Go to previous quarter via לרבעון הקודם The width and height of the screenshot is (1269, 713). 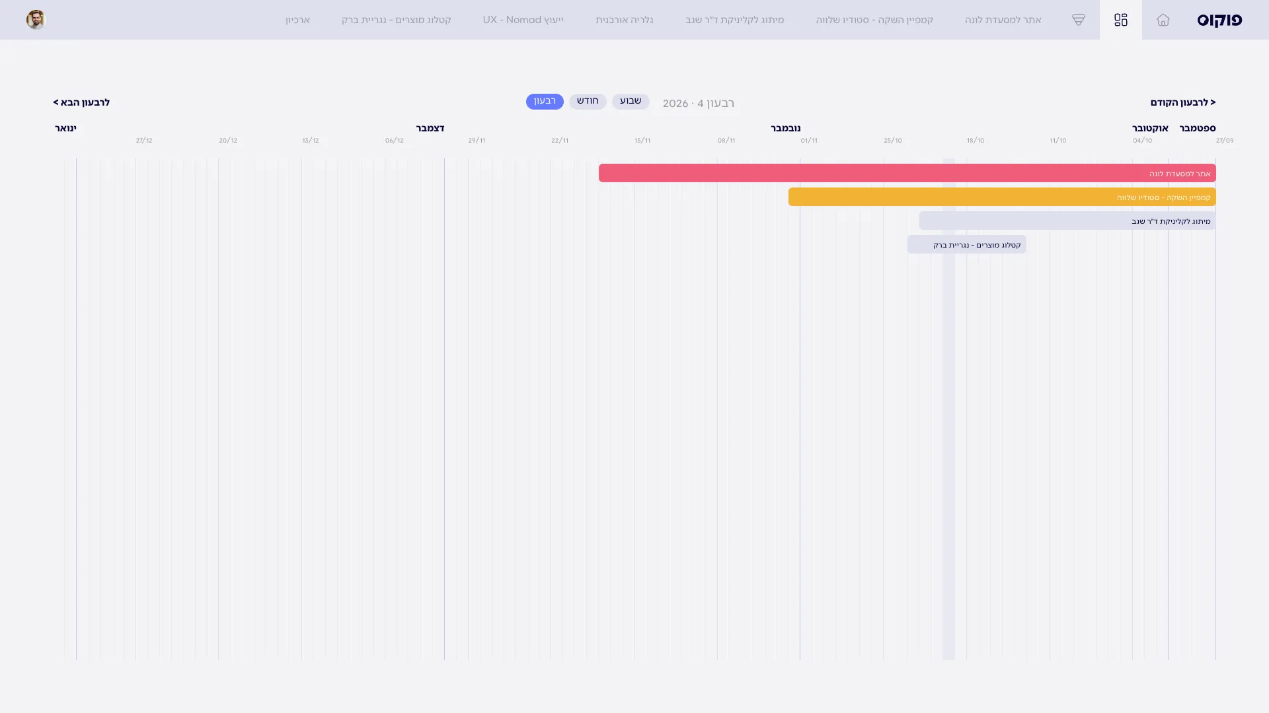pyautogui.click(x=1182, y=102)
